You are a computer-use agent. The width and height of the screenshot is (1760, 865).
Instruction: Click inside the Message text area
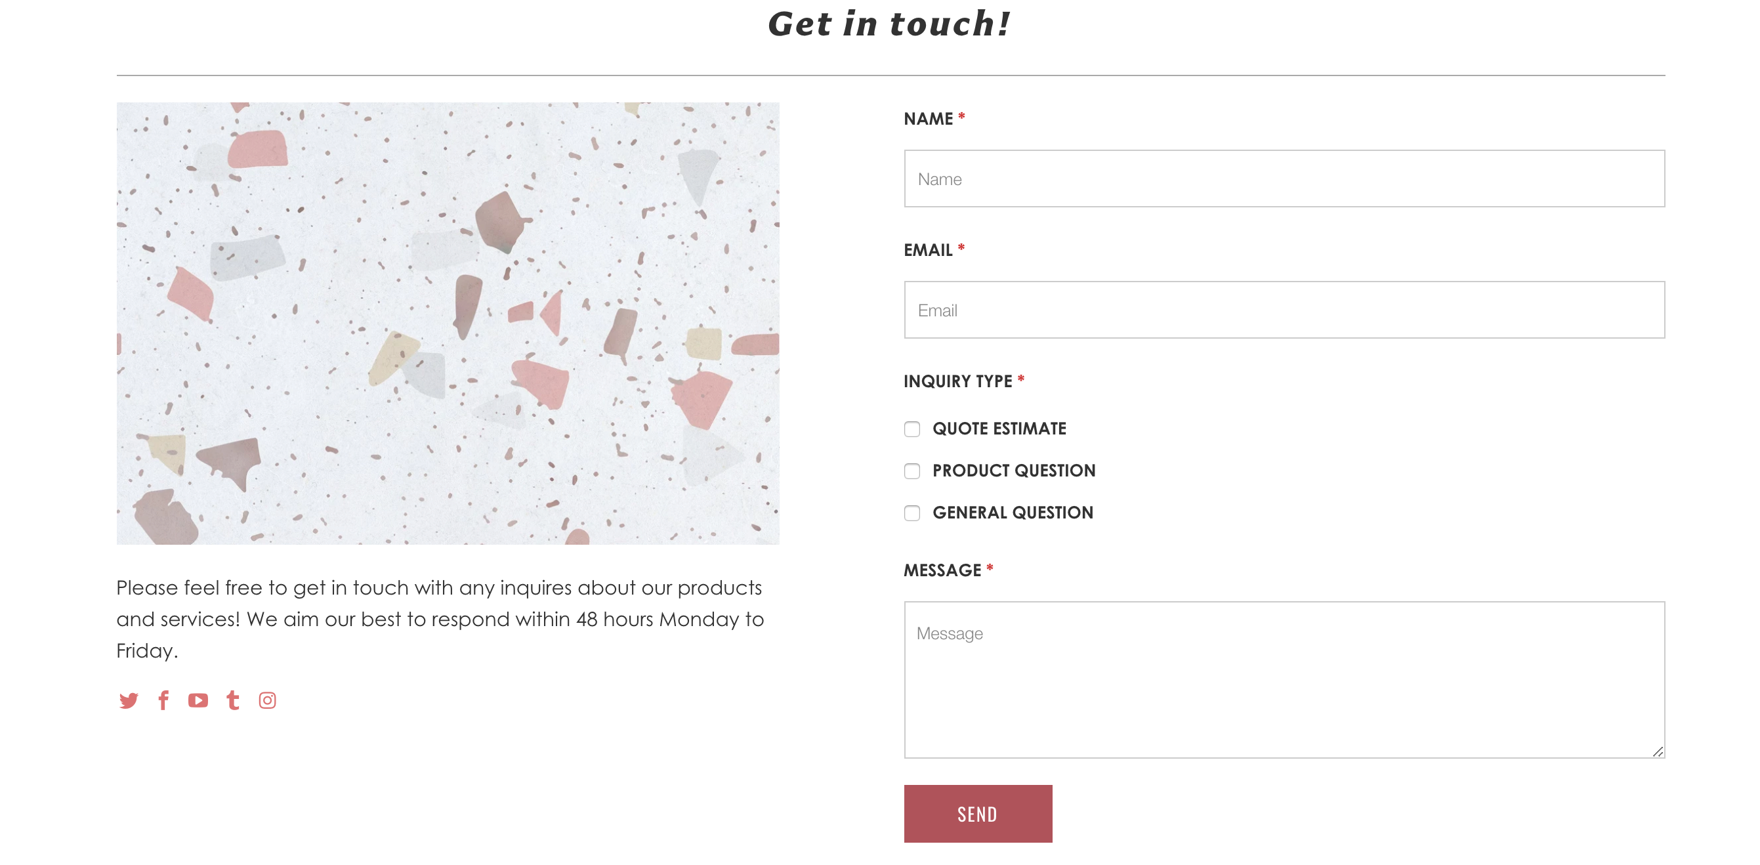click(1284, 680)
